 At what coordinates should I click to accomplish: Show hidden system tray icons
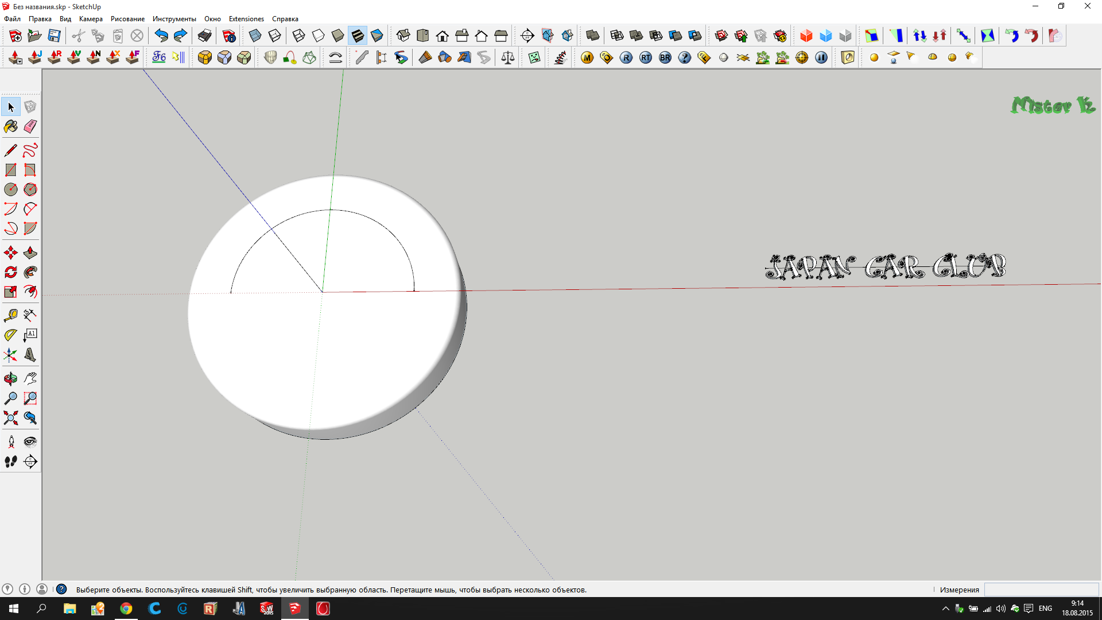click(945, 609)
